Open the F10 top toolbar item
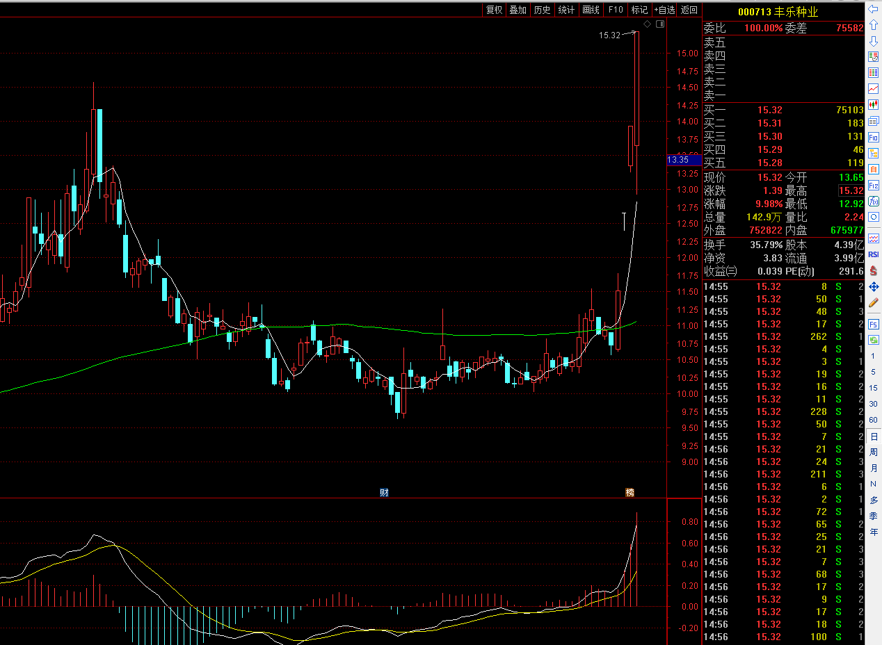Image resolution: width=882 pixels, height=645 pixels. [x=615, y=10]
